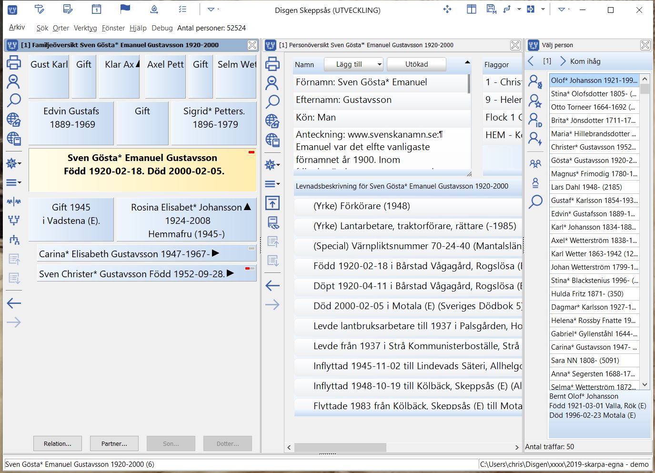Go back using Familjeöversikt left arrow

coord(14,303)
